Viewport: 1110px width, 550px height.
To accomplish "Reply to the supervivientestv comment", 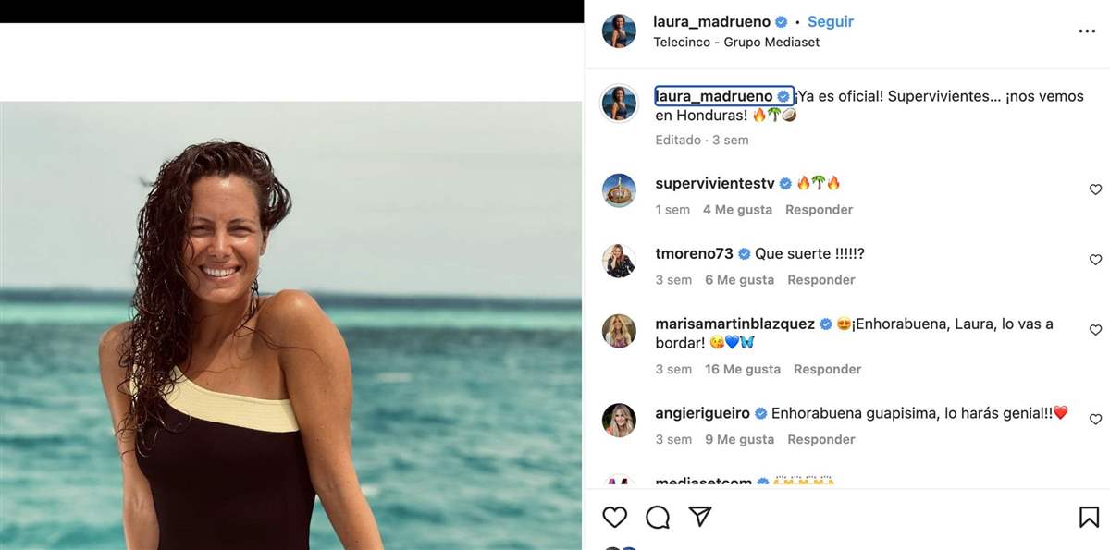I will point(819,210).
